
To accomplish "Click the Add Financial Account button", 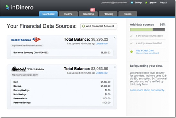I will (x=99, y=26).
